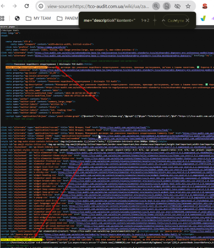Viewport: 214px width, 248px height.
Task: Bookmark this page with the star icon
Action: pyautogui.click(x=188, y=6)
